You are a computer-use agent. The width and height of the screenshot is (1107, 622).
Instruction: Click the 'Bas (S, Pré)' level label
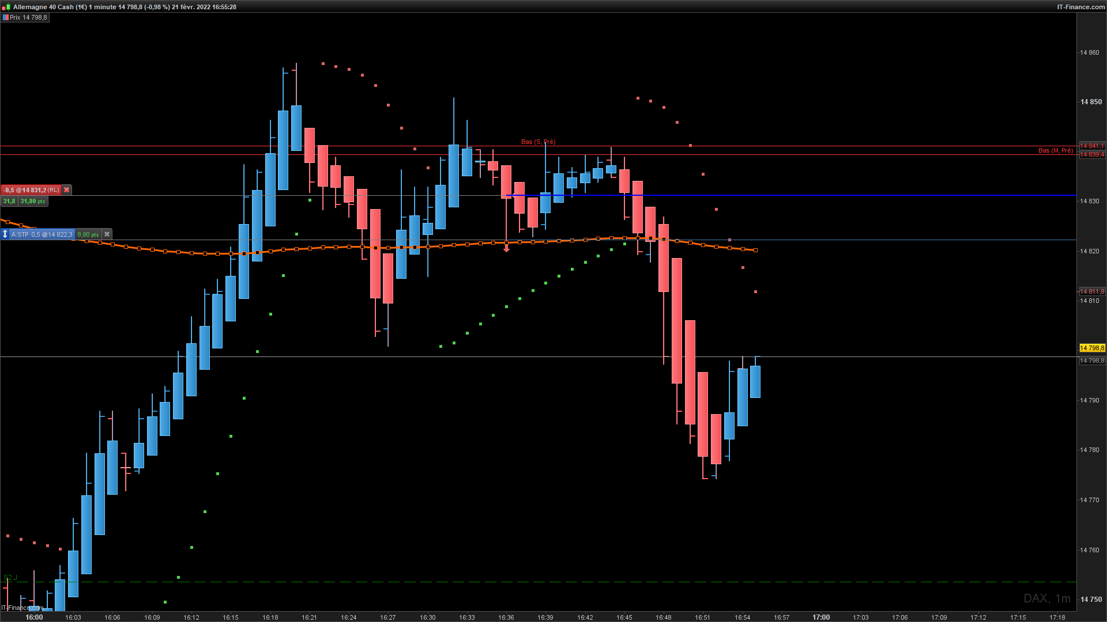(538, 142)
